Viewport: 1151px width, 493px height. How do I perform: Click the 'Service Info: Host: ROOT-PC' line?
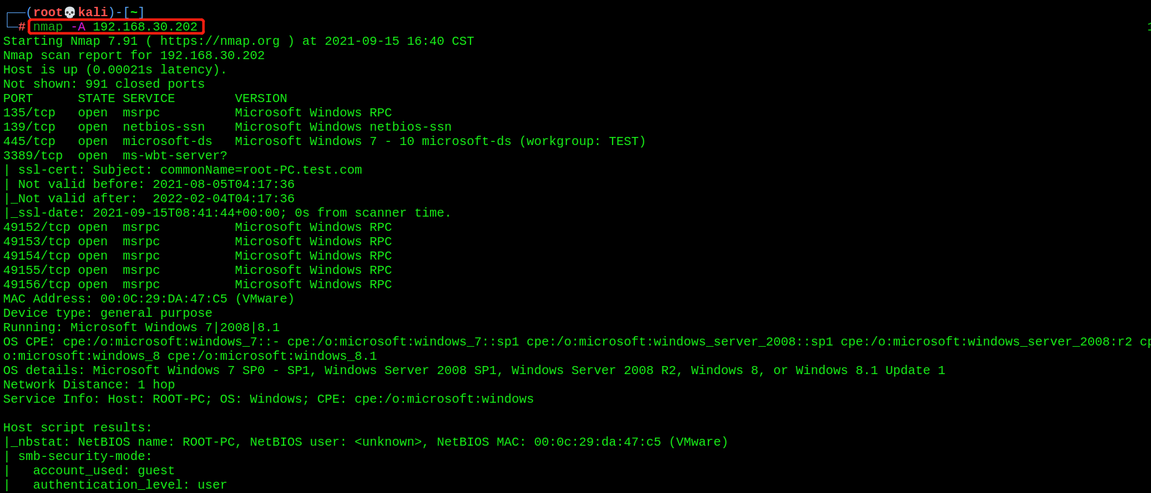[269, 399]
